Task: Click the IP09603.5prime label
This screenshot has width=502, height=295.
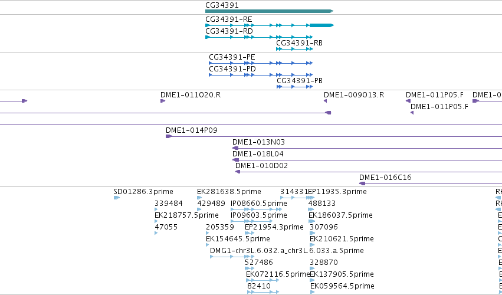Action: [259, 215]
